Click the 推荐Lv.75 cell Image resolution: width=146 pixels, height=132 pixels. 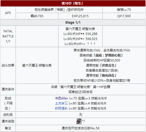124,10
